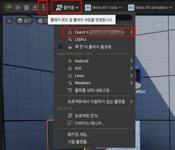The width and height of the screenshot is (175, 150).
Task: Open the Android platform submenu
Action: 94,61
